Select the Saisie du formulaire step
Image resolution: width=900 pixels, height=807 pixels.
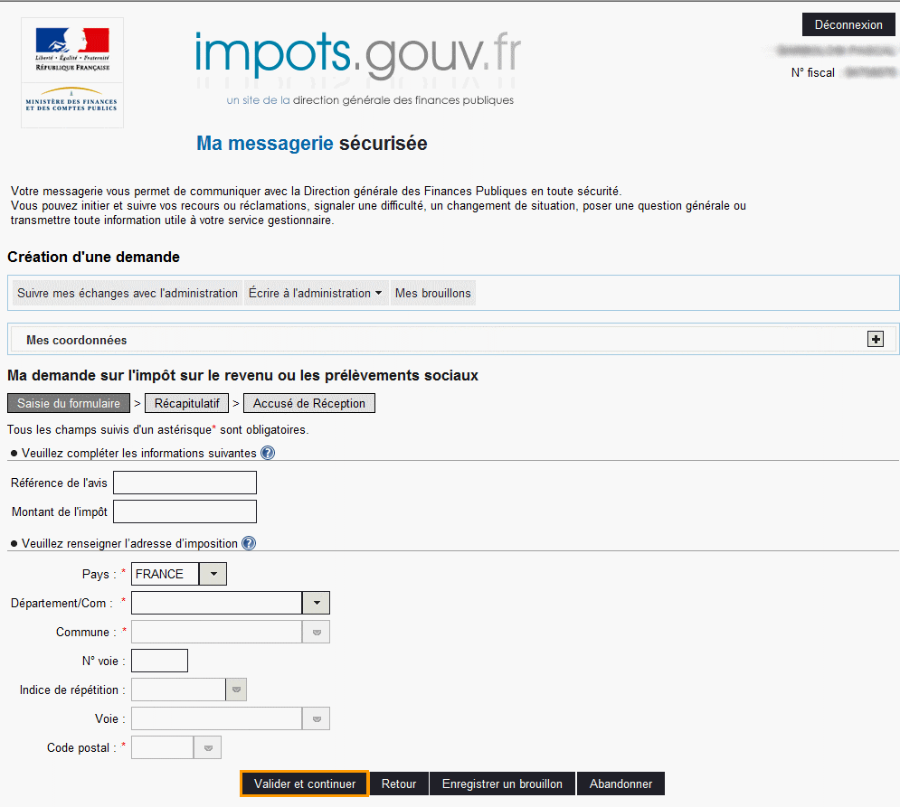69,403
